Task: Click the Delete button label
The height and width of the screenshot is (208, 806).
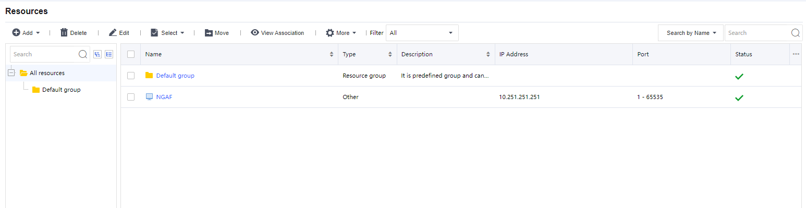Action: [78, 33]
